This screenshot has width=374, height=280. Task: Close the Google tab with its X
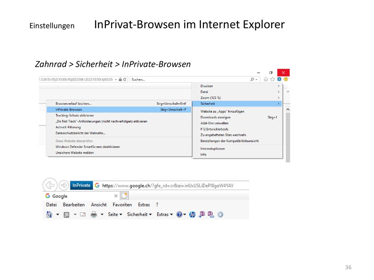pyautogui.click(x=116, y=196)
